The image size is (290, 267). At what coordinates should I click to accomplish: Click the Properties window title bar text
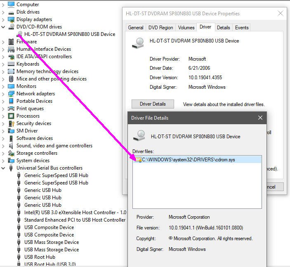tap(183, 14)
